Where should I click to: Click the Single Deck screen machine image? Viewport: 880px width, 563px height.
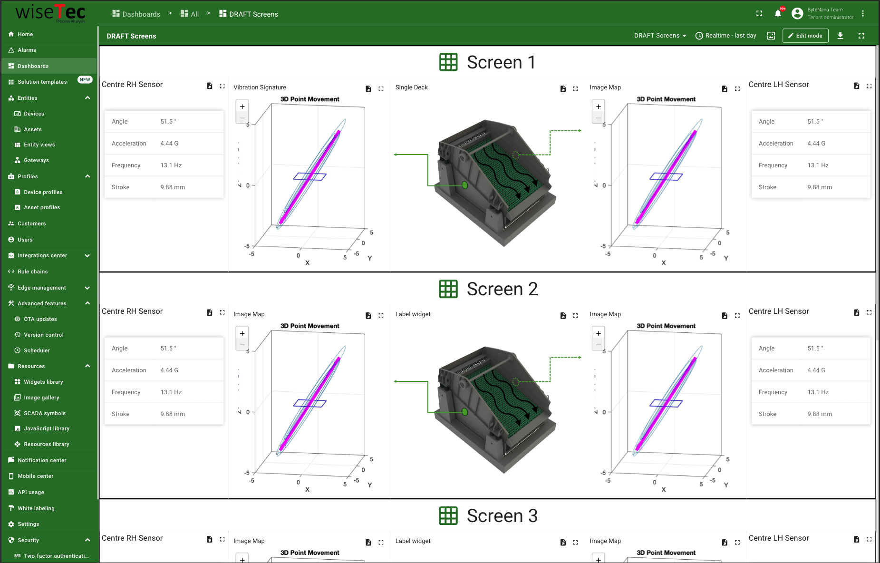tap(494, 183)
